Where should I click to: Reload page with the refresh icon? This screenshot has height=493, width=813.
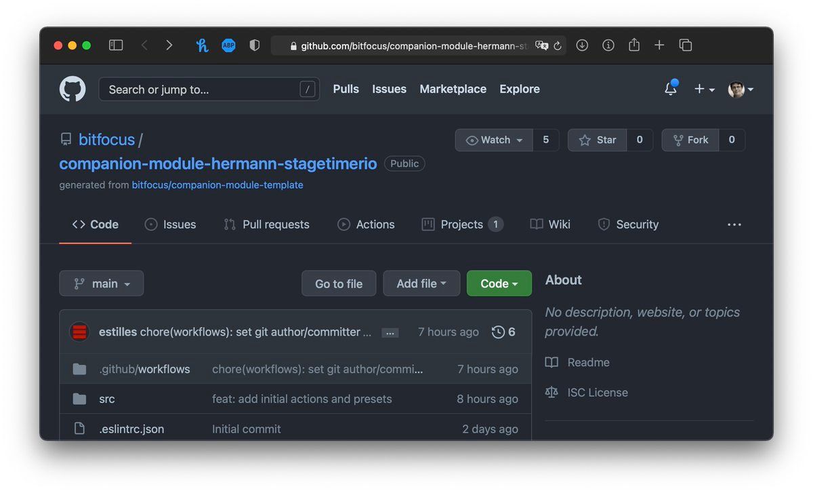[x=558, y=46]
